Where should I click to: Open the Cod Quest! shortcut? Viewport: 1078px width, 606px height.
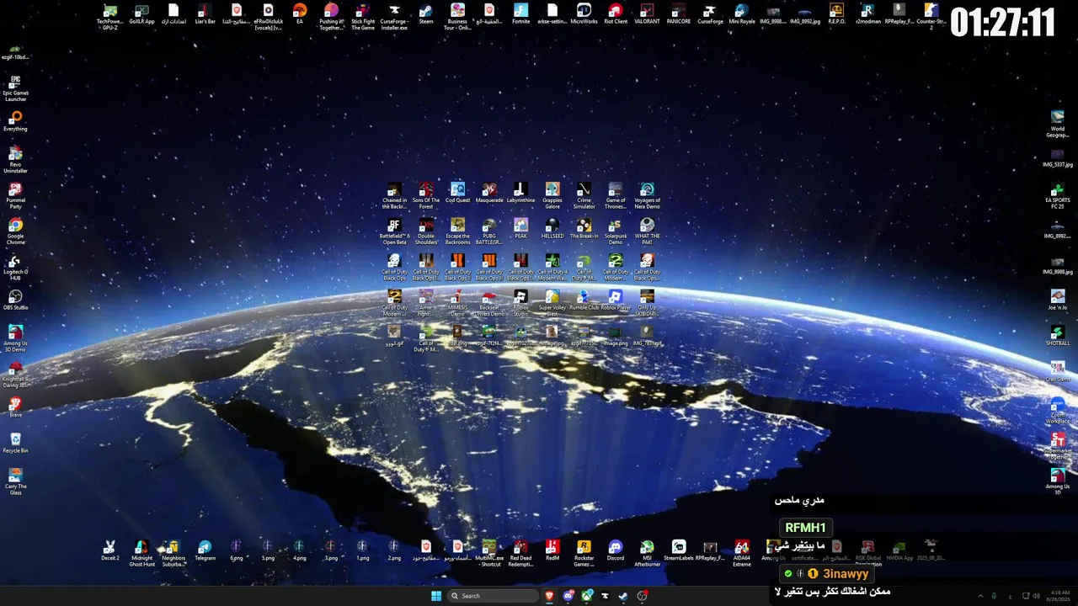457,192
